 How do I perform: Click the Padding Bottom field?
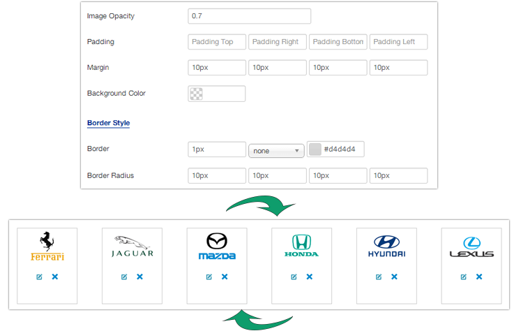[338, 42]
